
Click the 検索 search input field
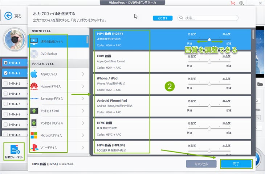point(208,18)
